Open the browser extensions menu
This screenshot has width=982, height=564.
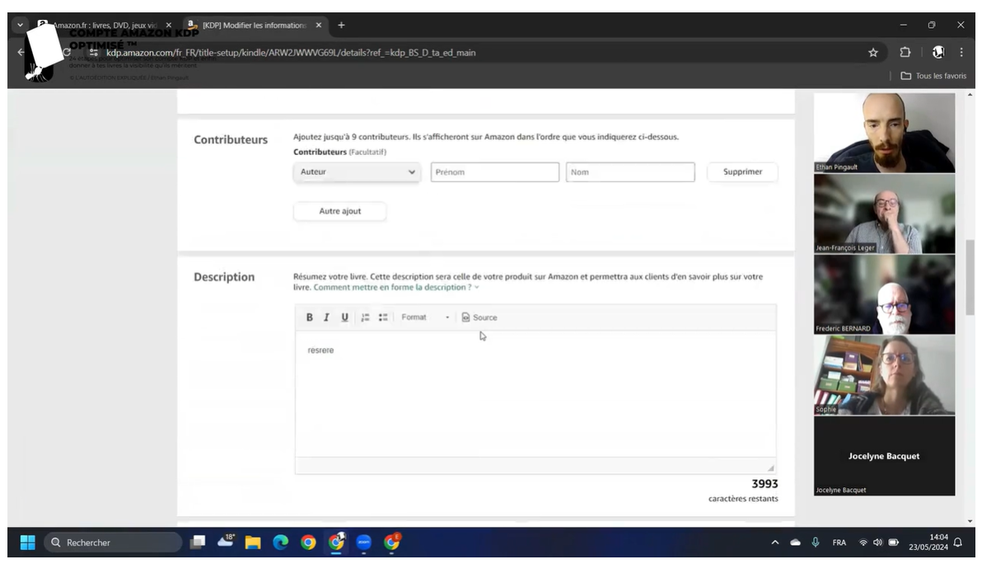coord(905,53)
